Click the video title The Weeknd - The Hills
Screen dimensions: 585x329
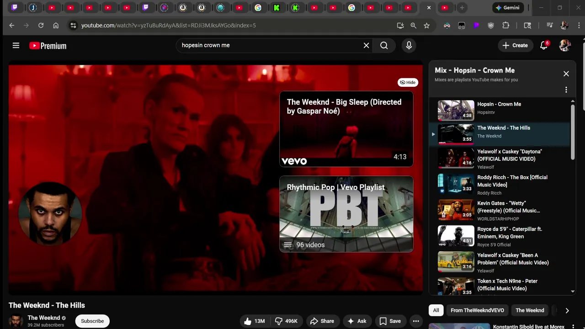47,305
